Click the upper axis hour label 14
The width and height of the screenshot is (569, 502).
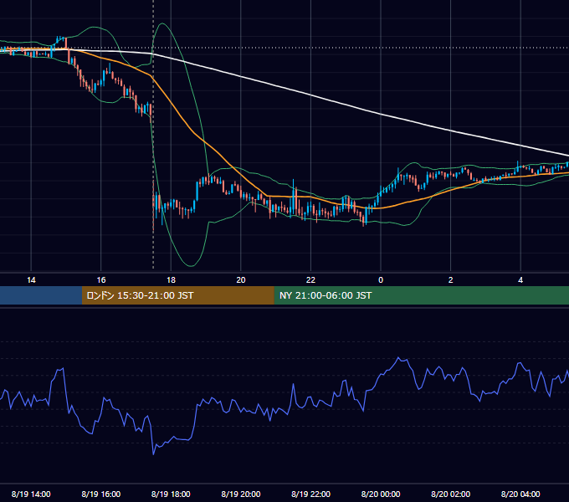[31, 280]
